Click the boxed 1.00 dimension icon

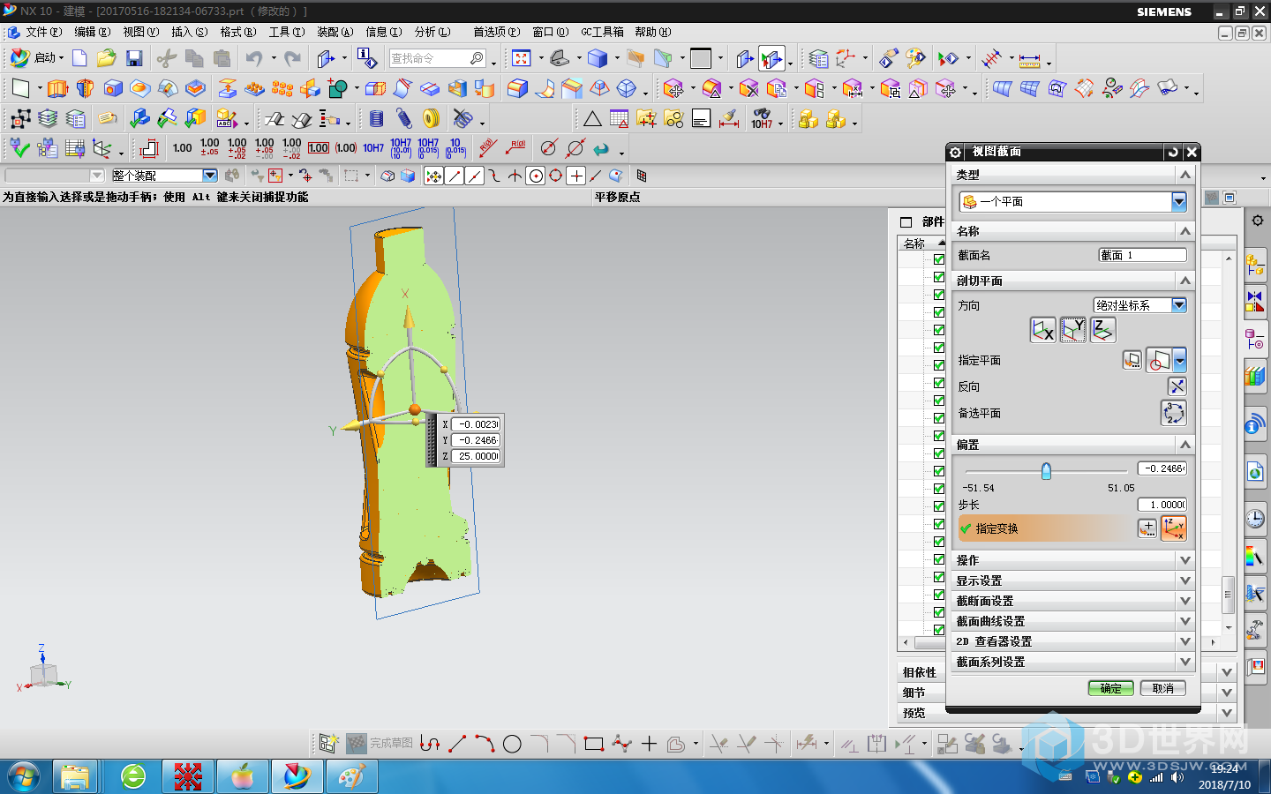tap(319, 148)
